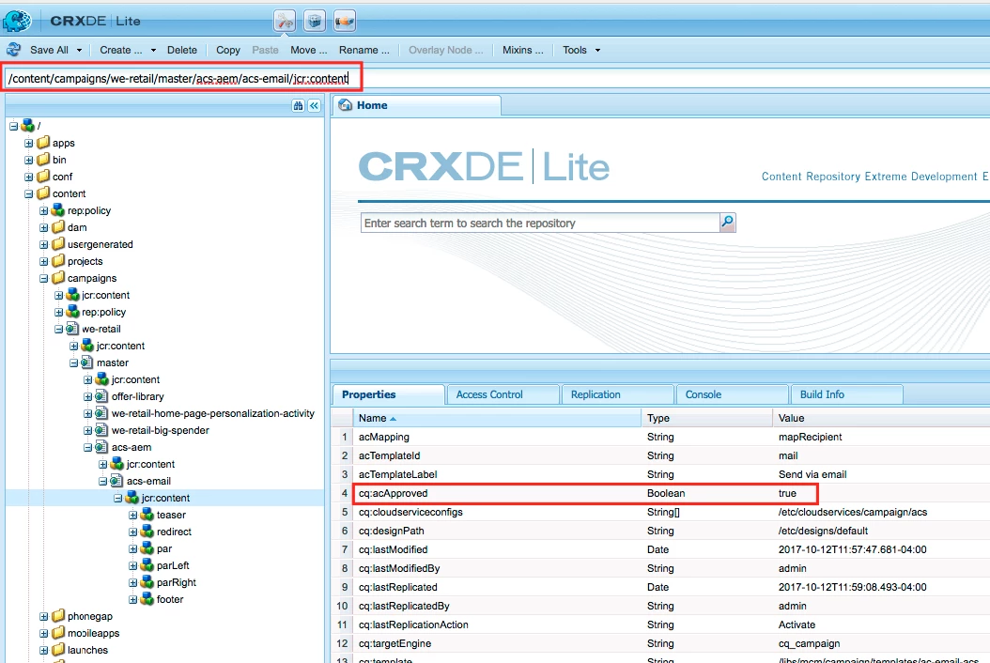Click the Home tab icon
Image resolution: width=990 pixels, height=663 pixels.
click(346, 105)
